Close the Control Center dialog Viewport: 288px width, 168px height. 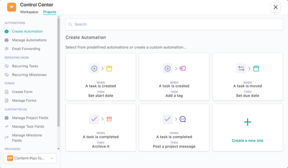click(x=275, y=7)
